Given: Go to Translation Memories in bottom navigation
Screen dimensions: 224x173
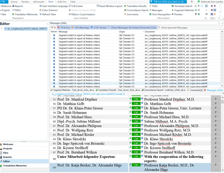Looking at the screenshot, I should [24, 165].
